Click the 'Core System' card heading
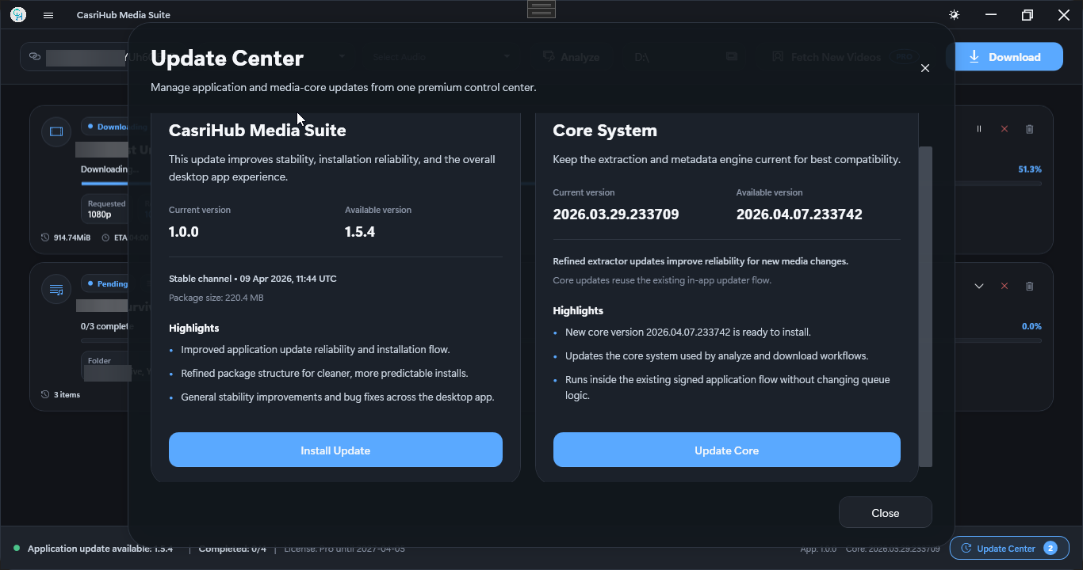The image size is (1083, 570). [x=605, y=130]
